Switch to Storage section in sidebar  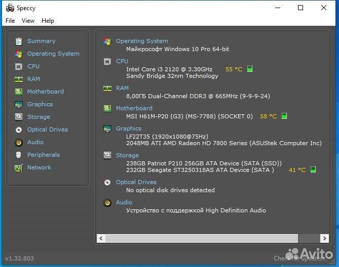pyautogui.click(x=39, y=117)
